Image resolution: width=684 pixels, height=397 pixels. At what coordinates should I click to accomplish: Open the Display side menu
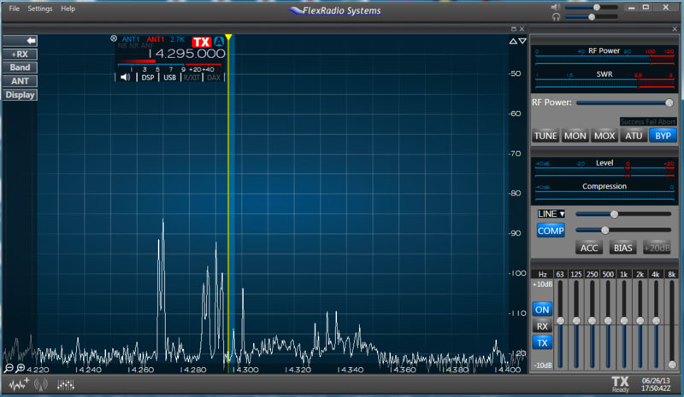pyautogui.click(x=20, y=95)
